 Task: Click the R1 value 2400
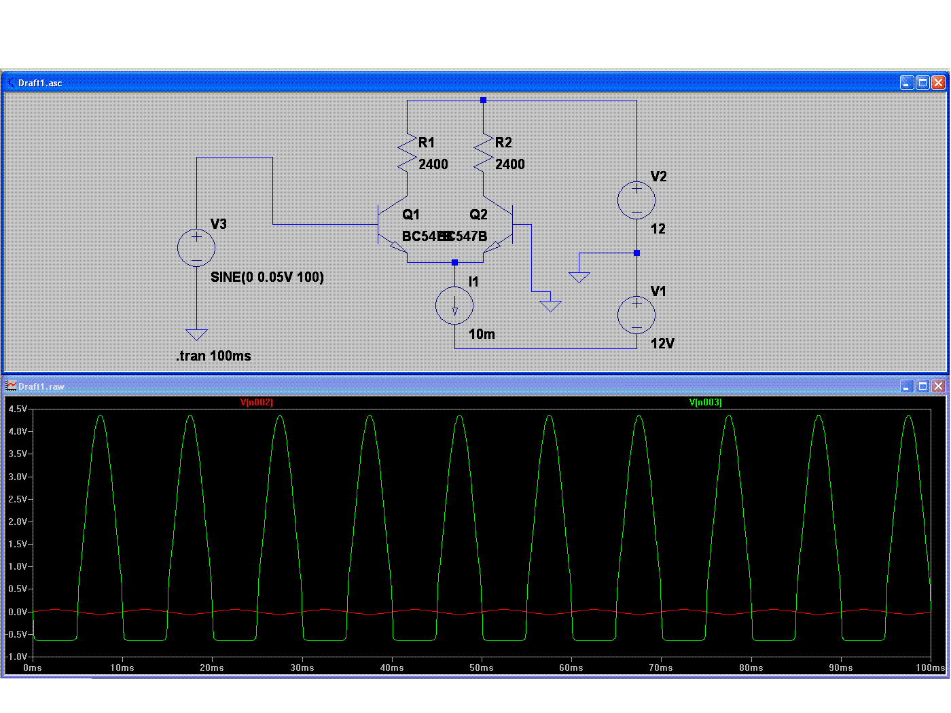(433, 164)
